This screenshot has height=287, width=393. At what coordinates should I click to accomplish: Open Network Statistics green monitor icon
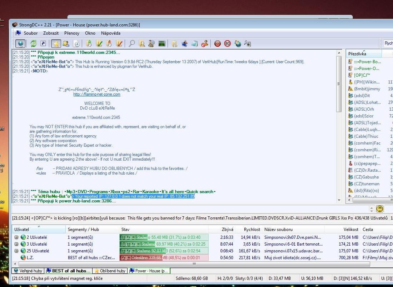click(162, 44)
